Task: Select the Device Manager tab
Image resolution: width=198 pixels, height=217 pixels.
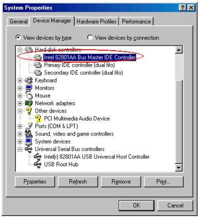Action: (52, 21)
